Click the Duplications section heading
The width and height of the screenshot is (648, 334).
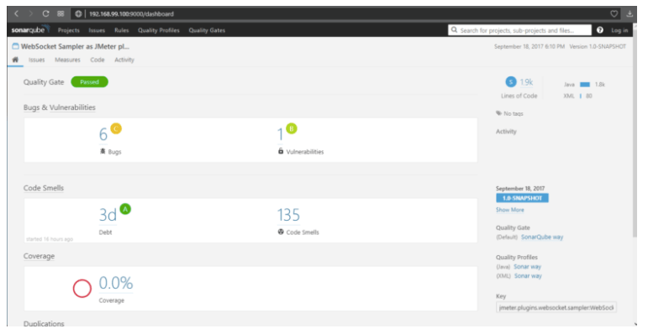44,323
